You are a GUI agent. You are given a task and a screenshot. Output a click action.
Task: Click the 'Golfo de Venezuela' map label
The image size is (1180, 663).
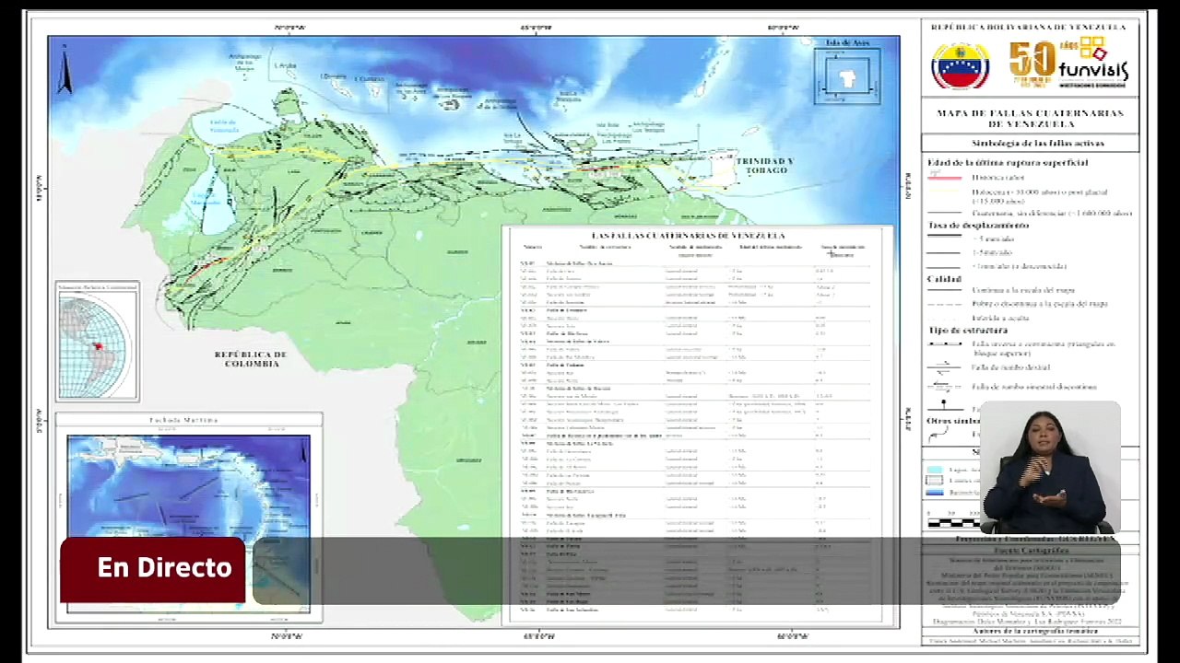pyautogui.click(x=224, y=125)
